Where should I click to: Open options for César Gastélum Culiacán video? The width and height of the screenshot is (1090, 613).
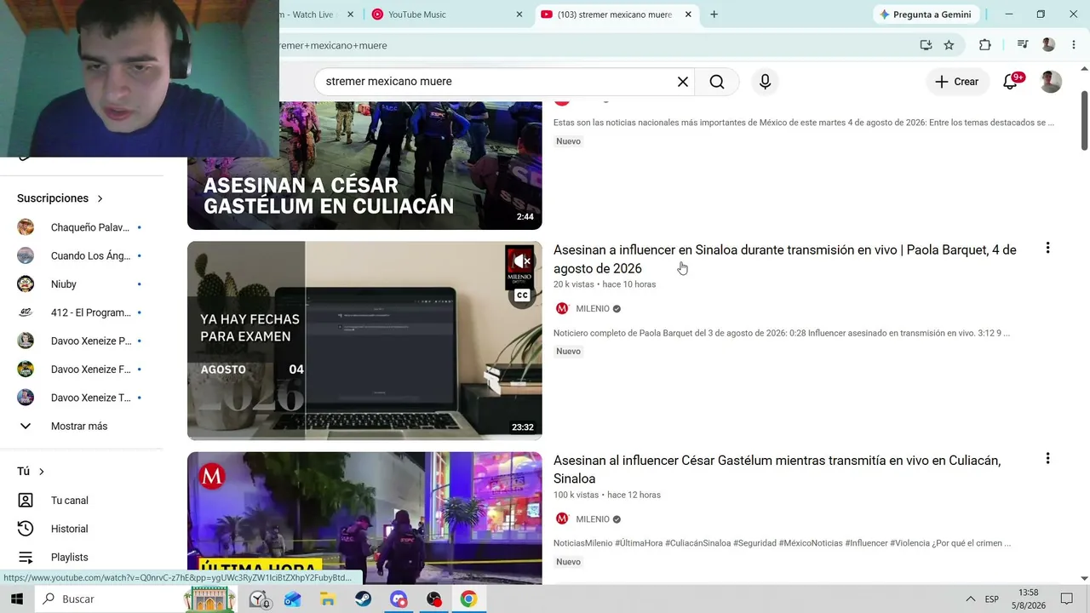[x=1047, y=459]
